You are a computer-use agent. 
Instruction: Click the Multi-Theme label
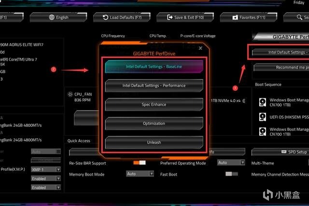point(263,163)
